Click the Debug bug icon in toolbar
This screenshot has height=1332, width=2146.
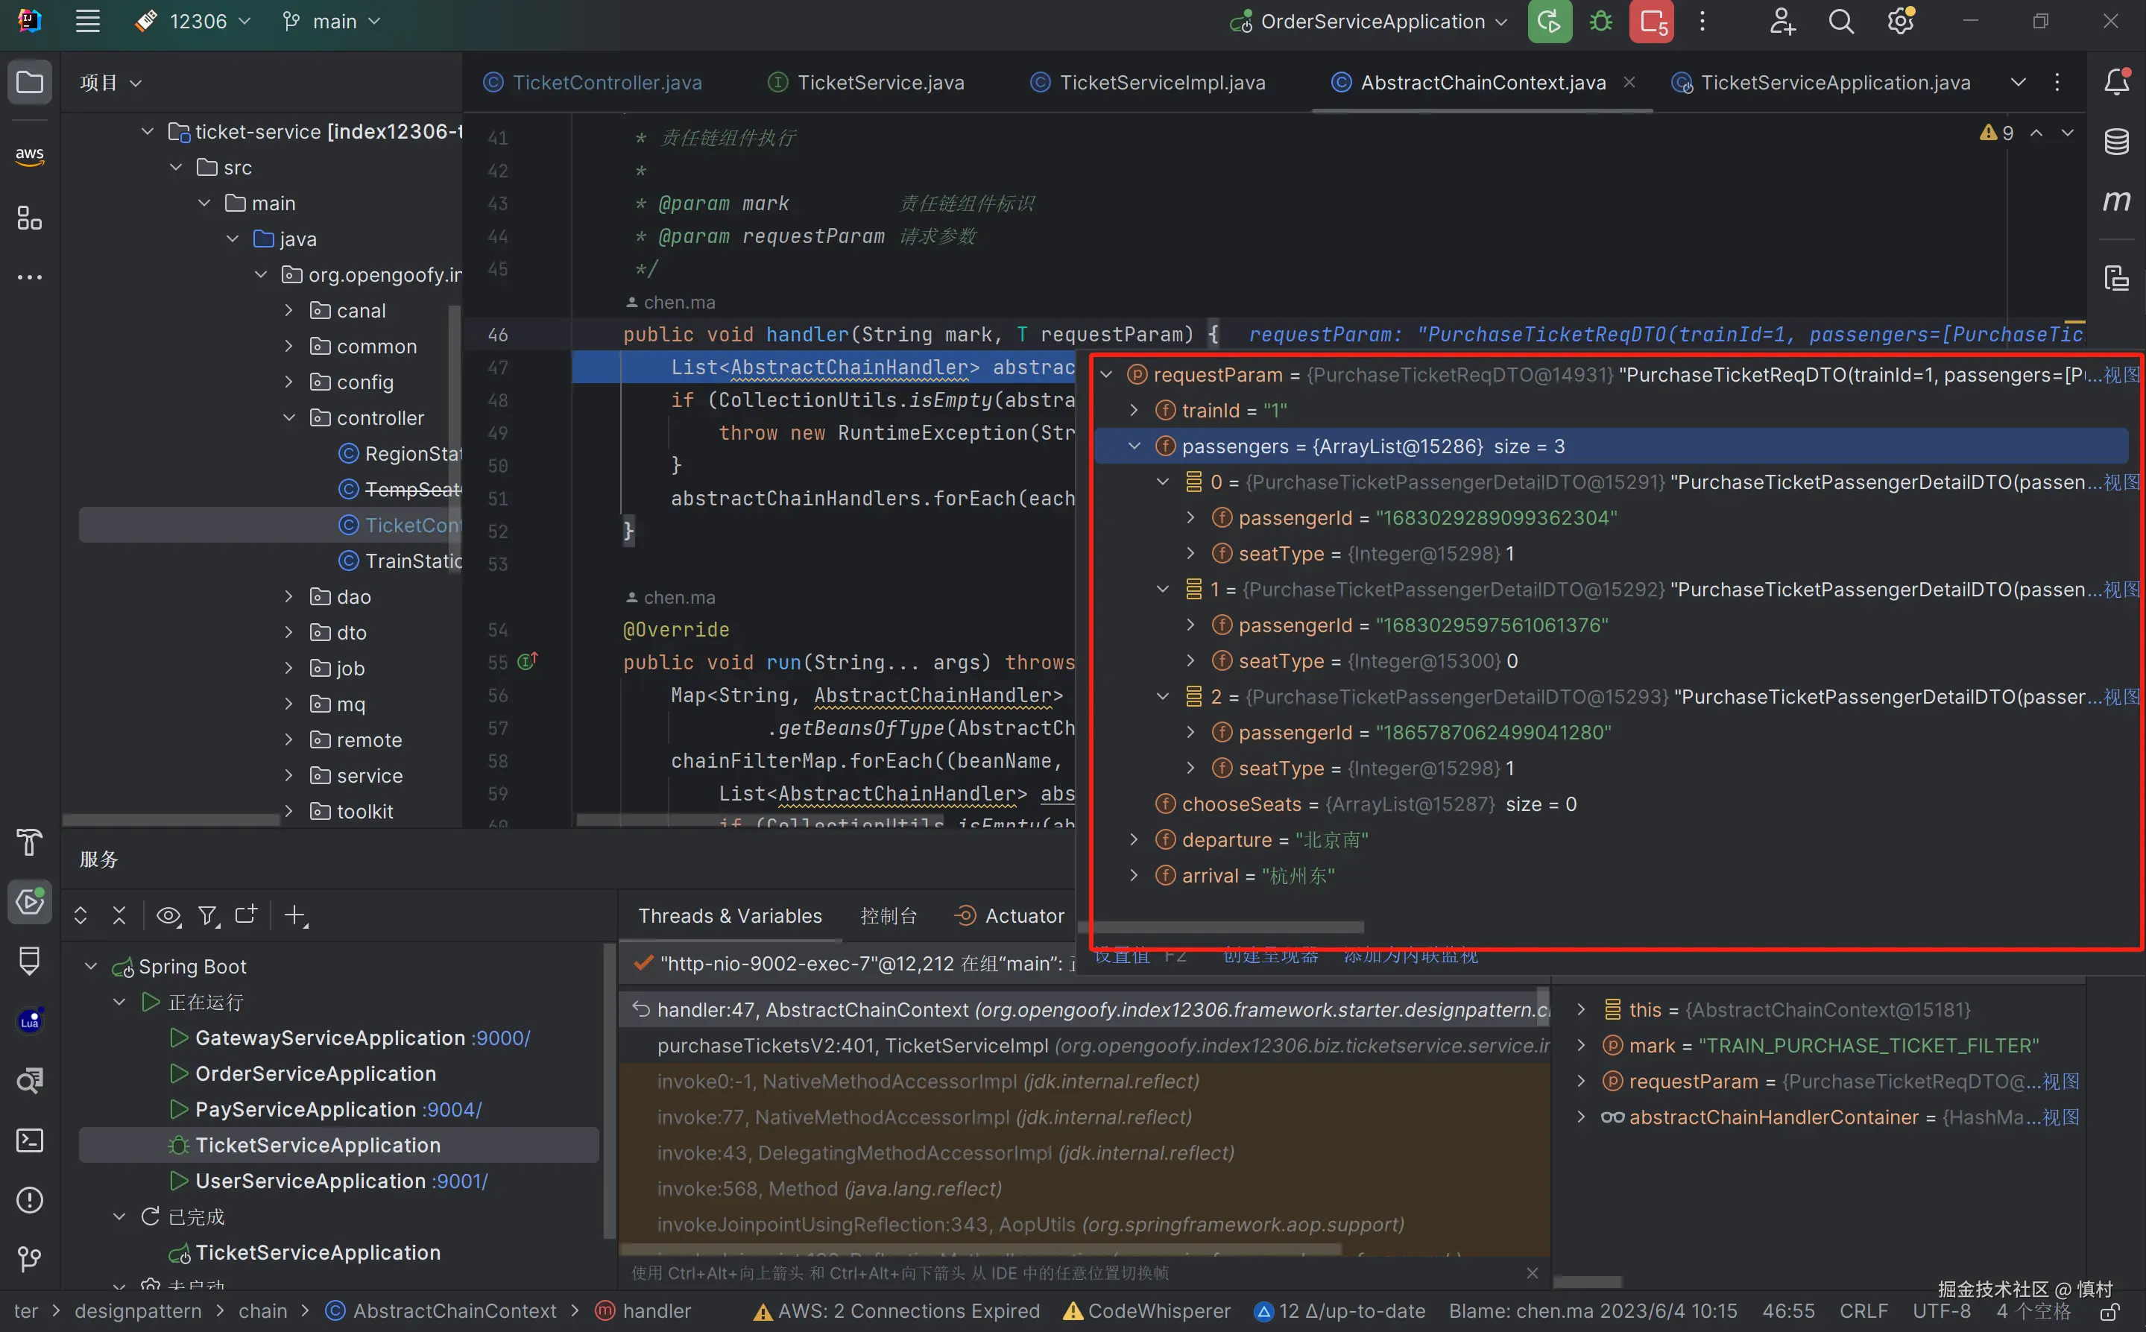(x=1600, y=21)
